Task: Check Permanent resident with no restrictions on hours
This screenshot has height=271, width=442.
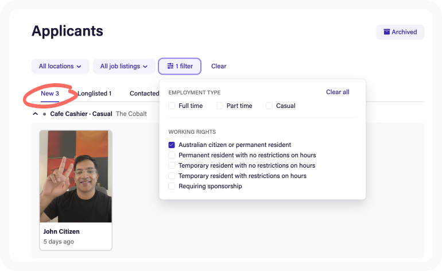Action: (172, 155)
